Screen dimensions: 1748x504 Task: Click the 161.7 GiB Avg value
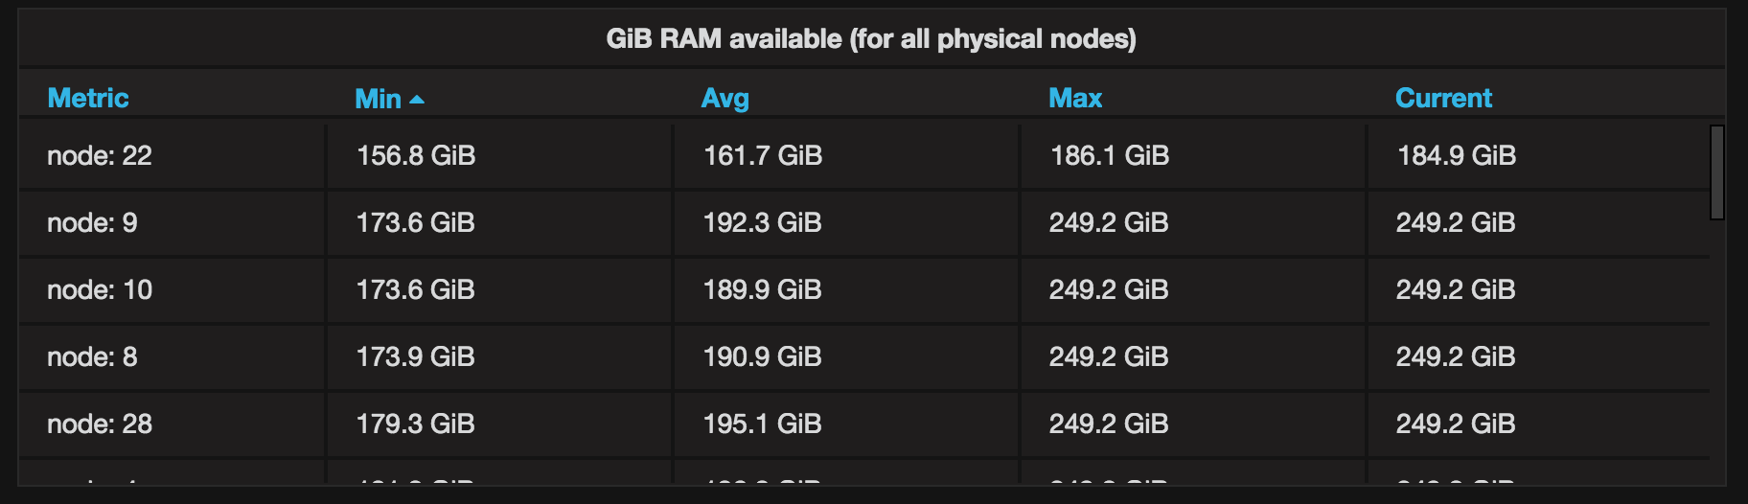point(763,156)
